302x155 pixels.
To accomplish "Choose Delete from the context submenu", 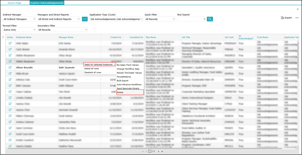I will coord(120,92).
